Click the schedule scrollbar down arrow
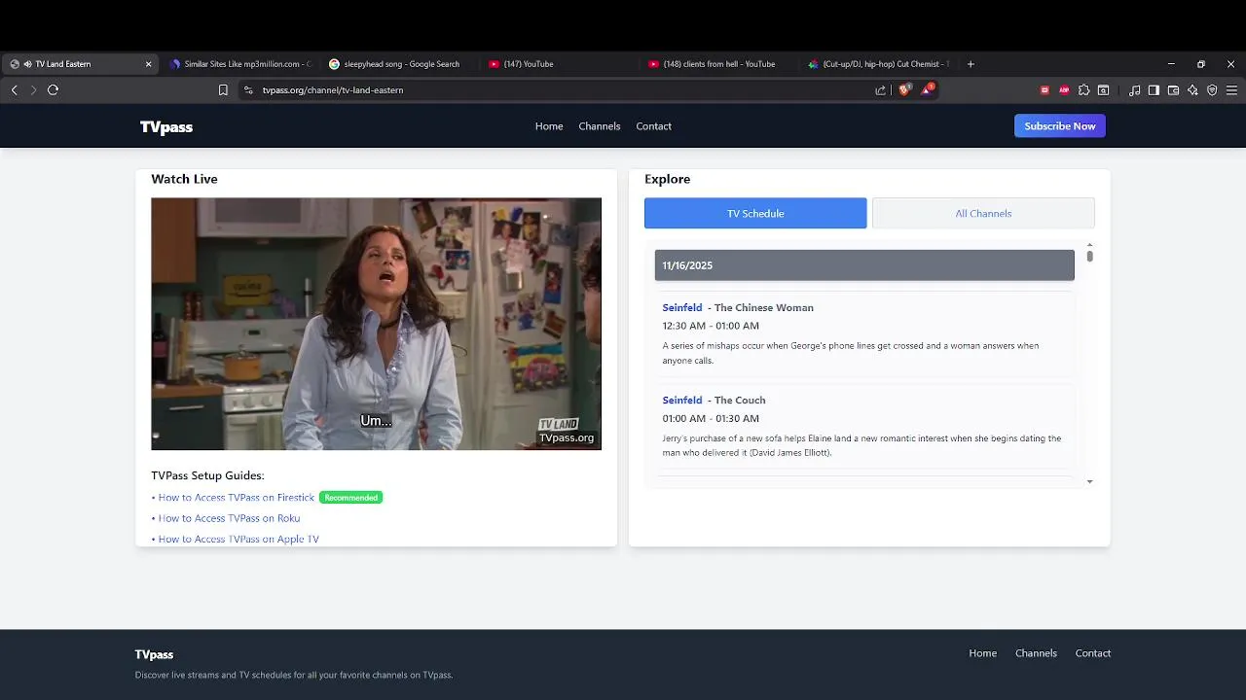Screen dimensions: 1246x700 (1089, 481)
